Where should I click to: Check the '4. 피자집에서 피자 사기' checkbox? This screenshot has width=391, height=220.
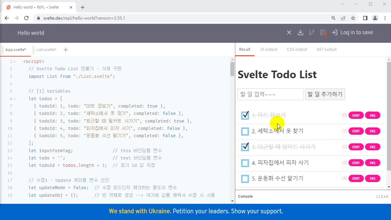coord(245,163)
